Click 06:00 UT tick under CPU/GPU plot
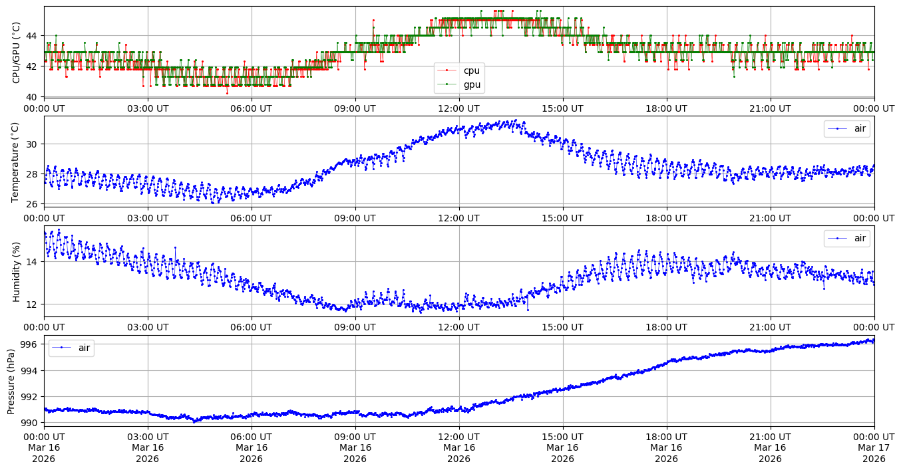 pos(251,108)
